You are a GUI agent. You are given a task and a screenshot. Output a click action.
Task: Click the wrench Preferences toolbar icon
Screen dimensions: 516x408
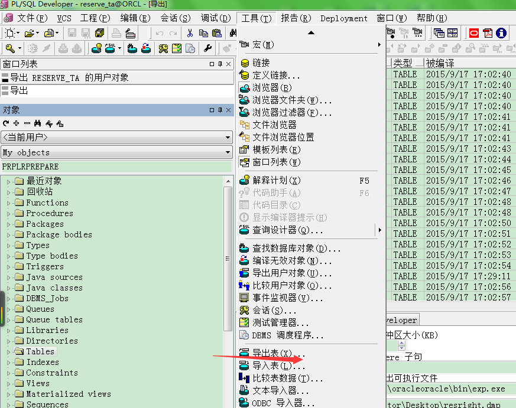207,48
